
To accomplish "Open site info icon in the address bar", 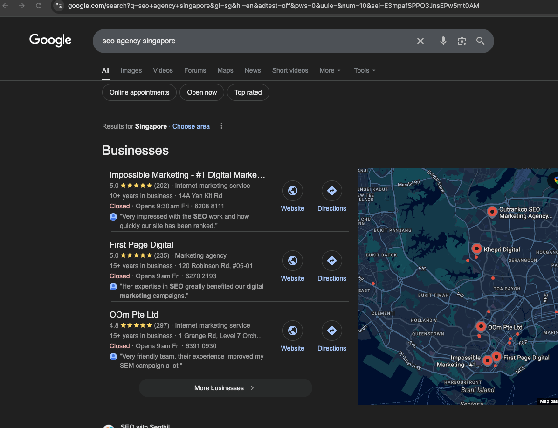I will pyautogui.click(x=59, y=6).
